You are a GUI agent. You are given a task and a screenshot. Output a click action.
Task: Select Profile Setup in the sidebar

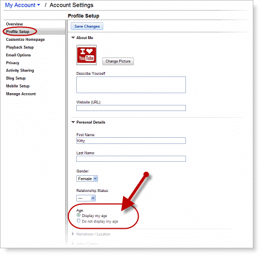[x=18, y=31]
